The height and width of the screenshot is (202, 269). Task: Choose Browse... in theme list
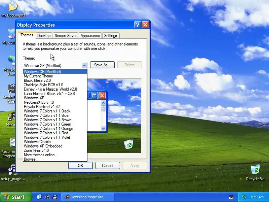click(x=55, y=159)
